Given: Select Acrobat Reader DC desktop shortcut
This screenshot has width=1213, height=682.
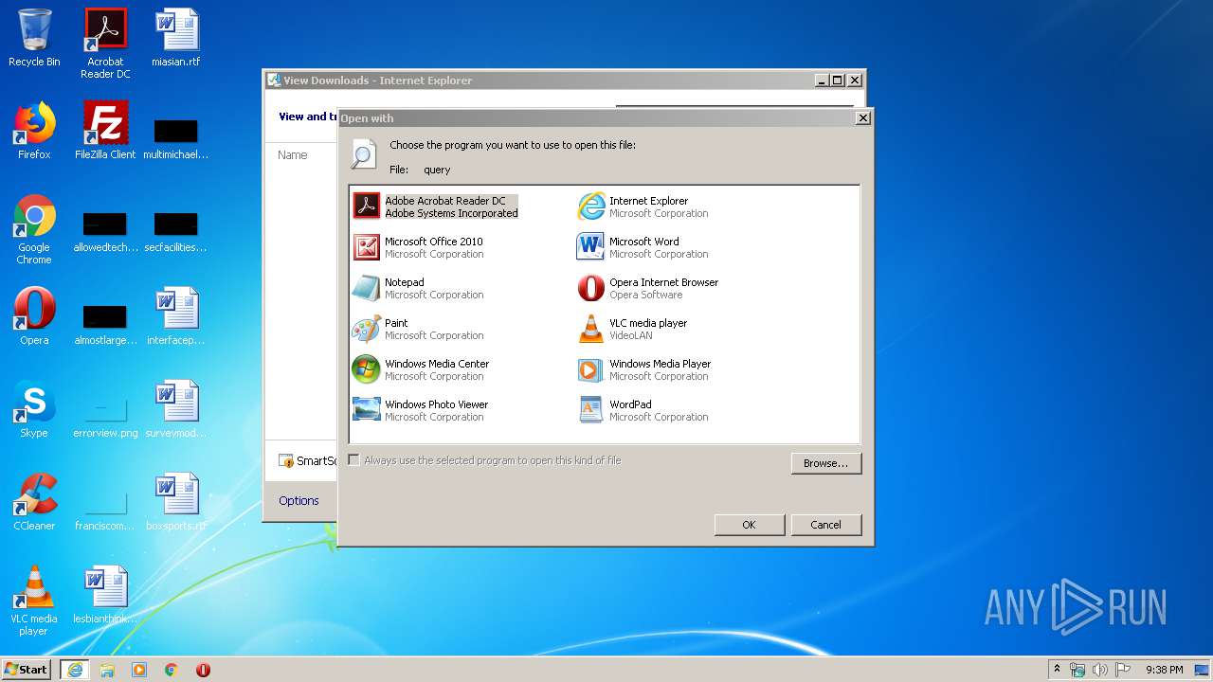Looking at the screenshot, I should tap(105, 44).
